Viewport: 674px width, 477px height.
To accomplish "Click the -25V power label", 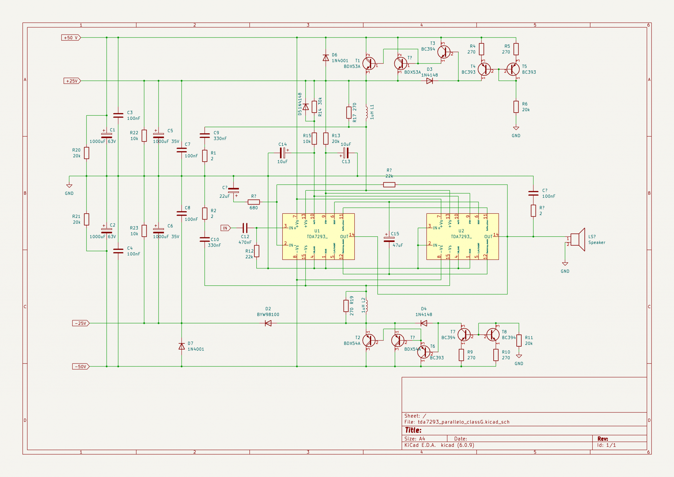I will tap(81, 323).
